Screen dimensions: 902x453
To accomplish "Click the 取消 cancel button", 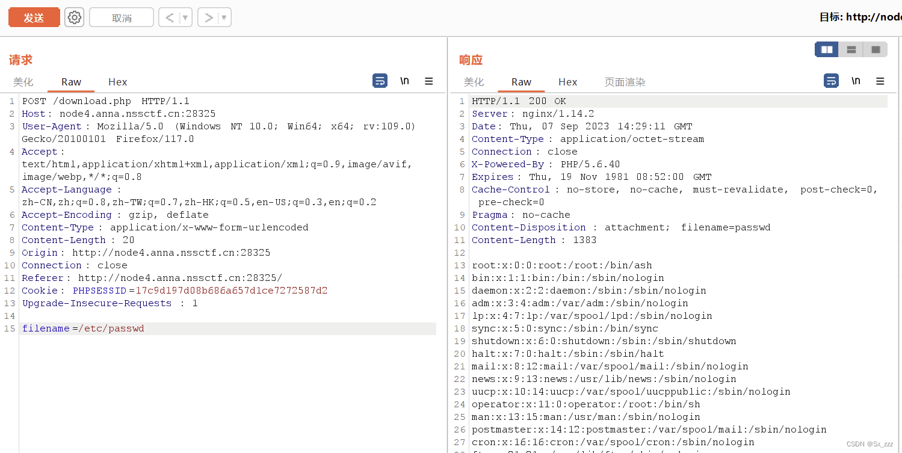I will point(122,17).
